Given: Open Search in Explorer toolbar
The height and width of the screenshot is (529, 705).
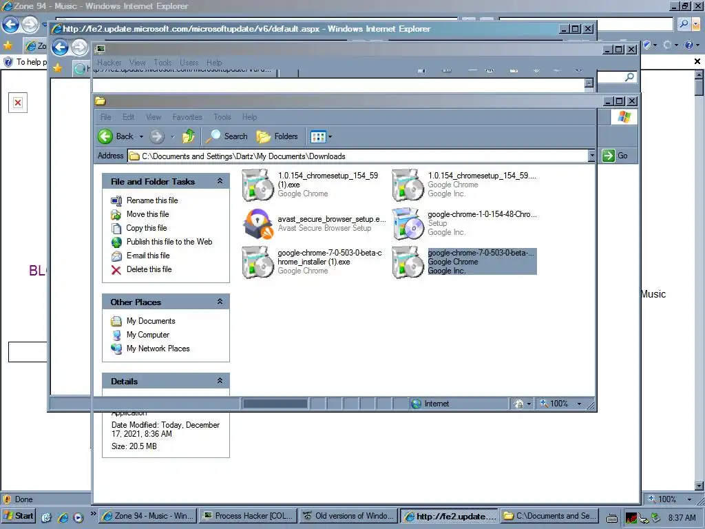Looking at the screenshot, I should 226,136.
